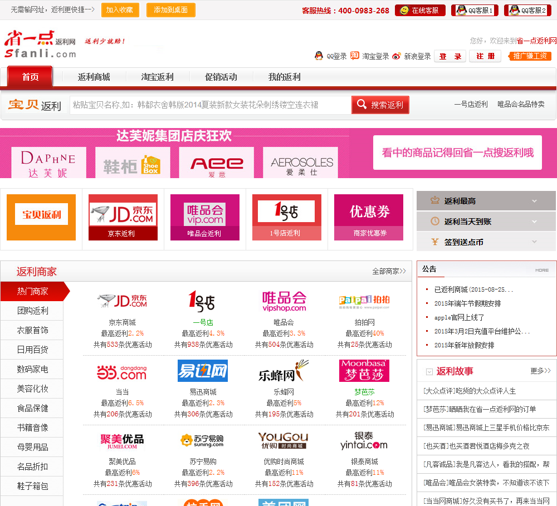Click the 搜索返利 search button

(380, 105)
